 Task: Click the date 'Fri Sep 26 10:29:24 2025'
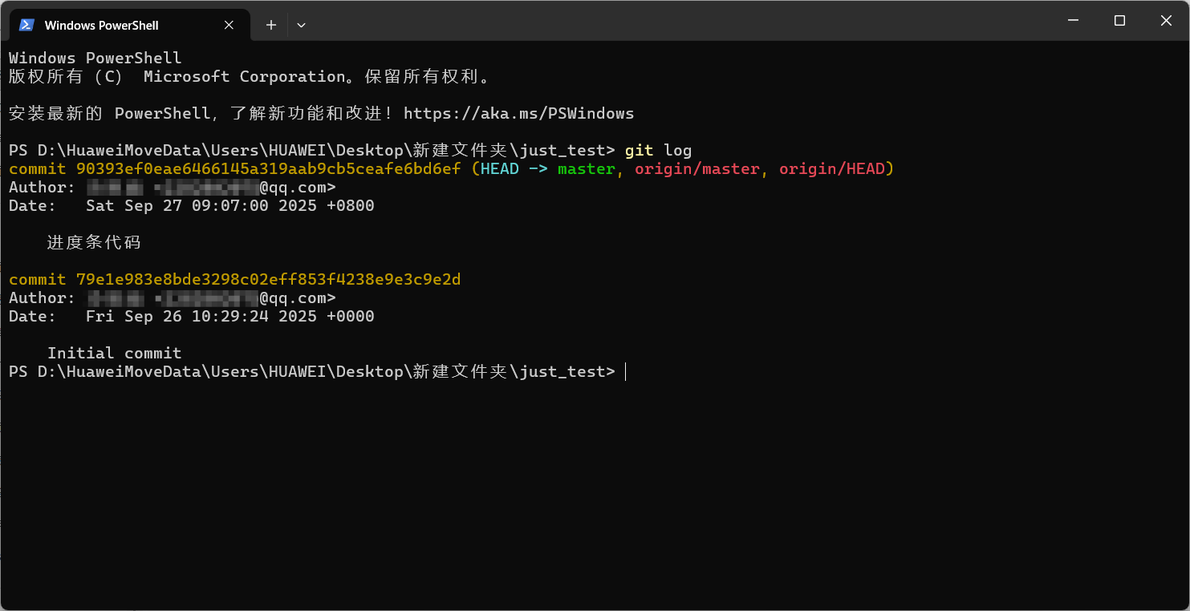click(201, 317)
